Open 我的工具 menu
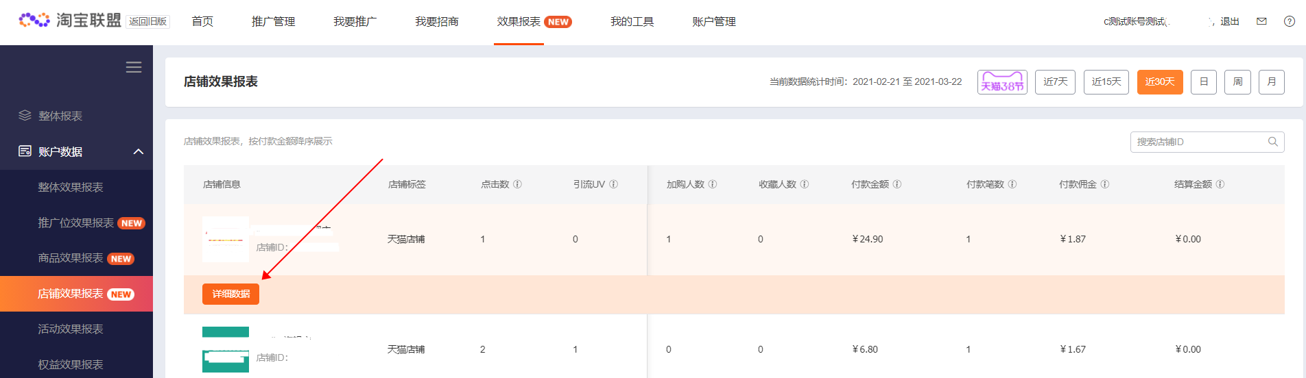 (632, 21)
